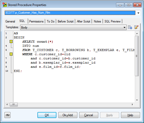Click the scroll down arrow of code editor
144x123 pixels.
point(137,100)
